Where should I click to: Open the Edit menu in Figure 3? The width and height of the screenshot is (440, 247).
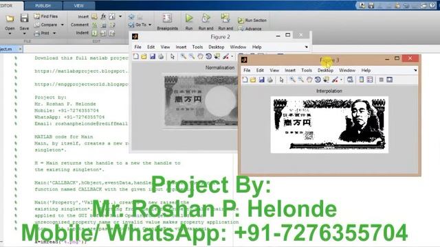coord(260,70)
